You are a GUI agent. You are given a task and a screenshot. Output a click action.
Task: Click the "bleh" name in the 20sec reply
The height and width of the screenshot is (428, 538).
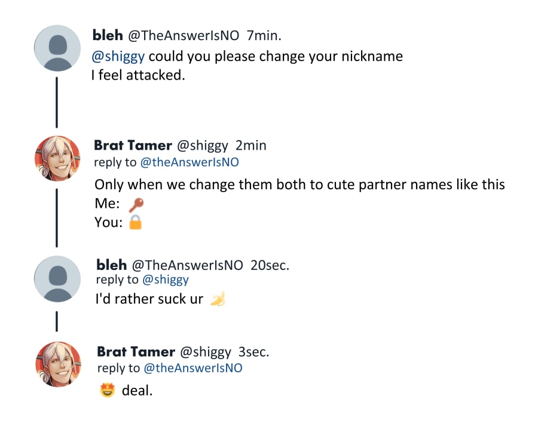(x=111, y=265)
